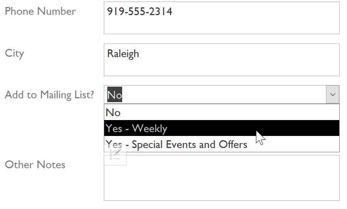Open the list editing pencil button
Viewport: 347px width, 209px height.
pyautogui.click(x=115, y=154)
